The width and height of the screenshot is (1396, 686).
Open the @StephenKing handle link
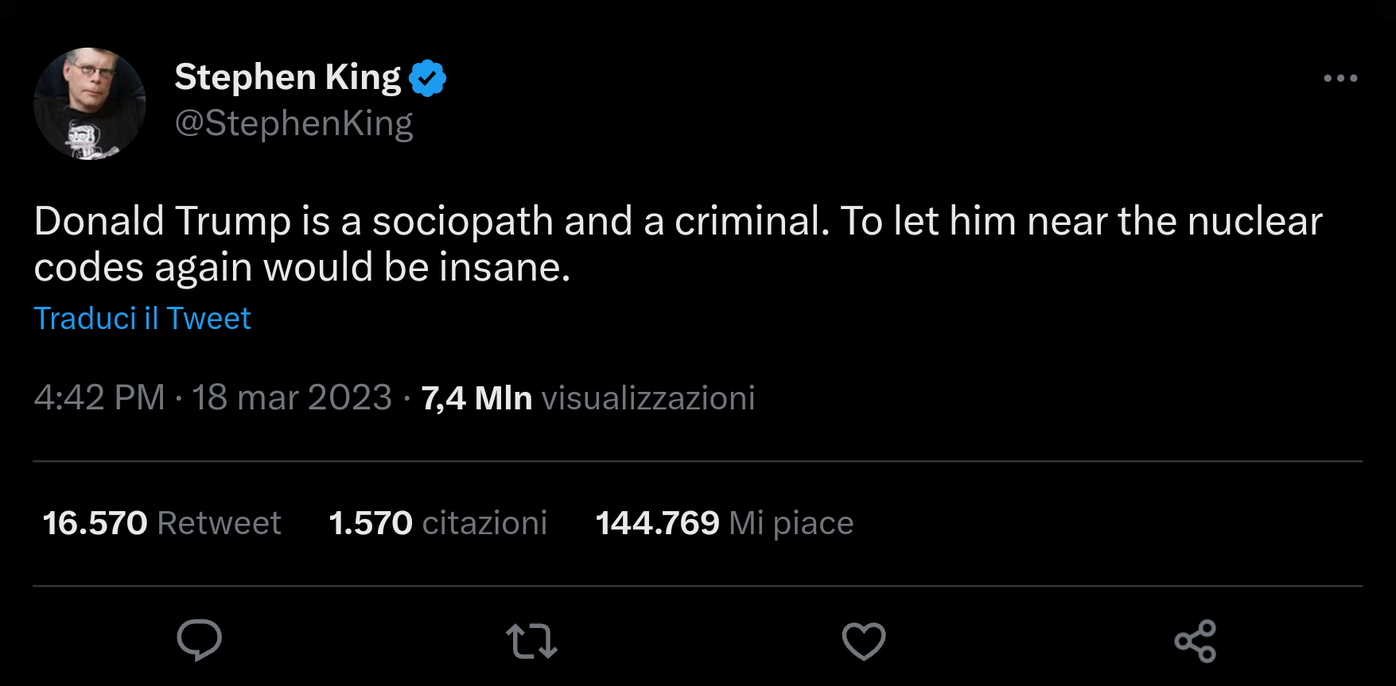point(294,123)
